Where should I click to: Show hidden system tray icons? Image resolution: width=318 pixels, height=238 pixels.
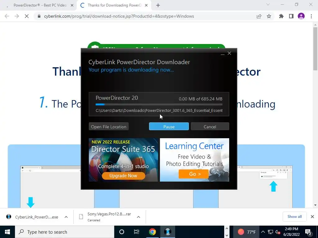click(263, 232)
